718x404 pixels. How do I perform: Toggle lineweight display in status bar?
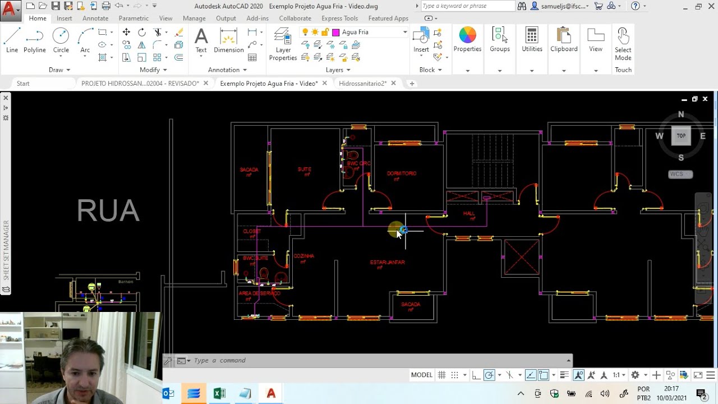pyautogui.click(x=565, y=375)
